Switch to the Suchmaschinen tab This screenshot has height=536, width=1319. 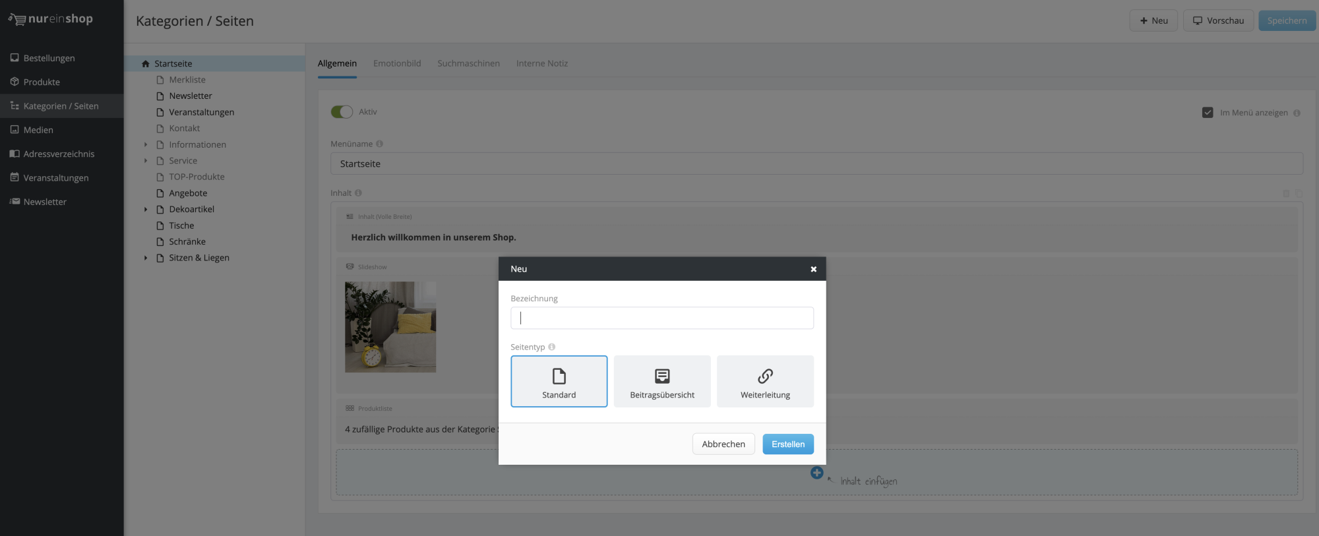(x=469, y=64)
